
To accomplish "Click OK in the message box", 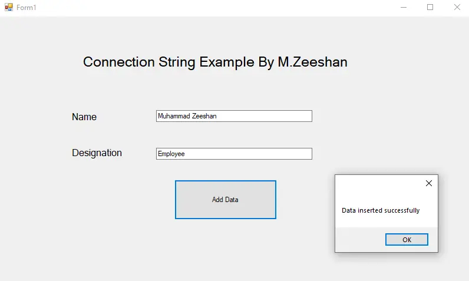I will coord(407,239).
